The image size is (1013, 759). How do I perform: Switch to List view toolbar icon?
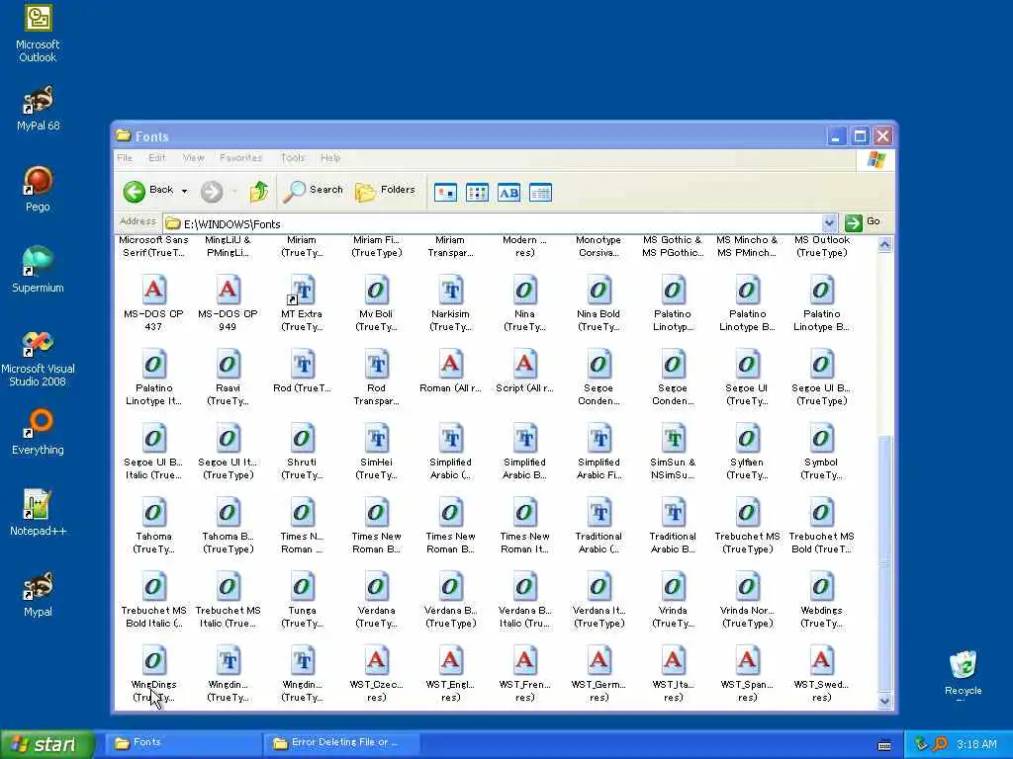(x=478, y=193)
